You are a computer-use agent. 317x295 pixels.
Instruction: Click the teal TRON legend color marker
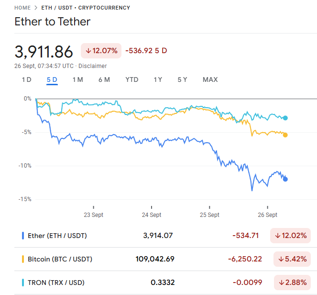(x=23, y=283)
